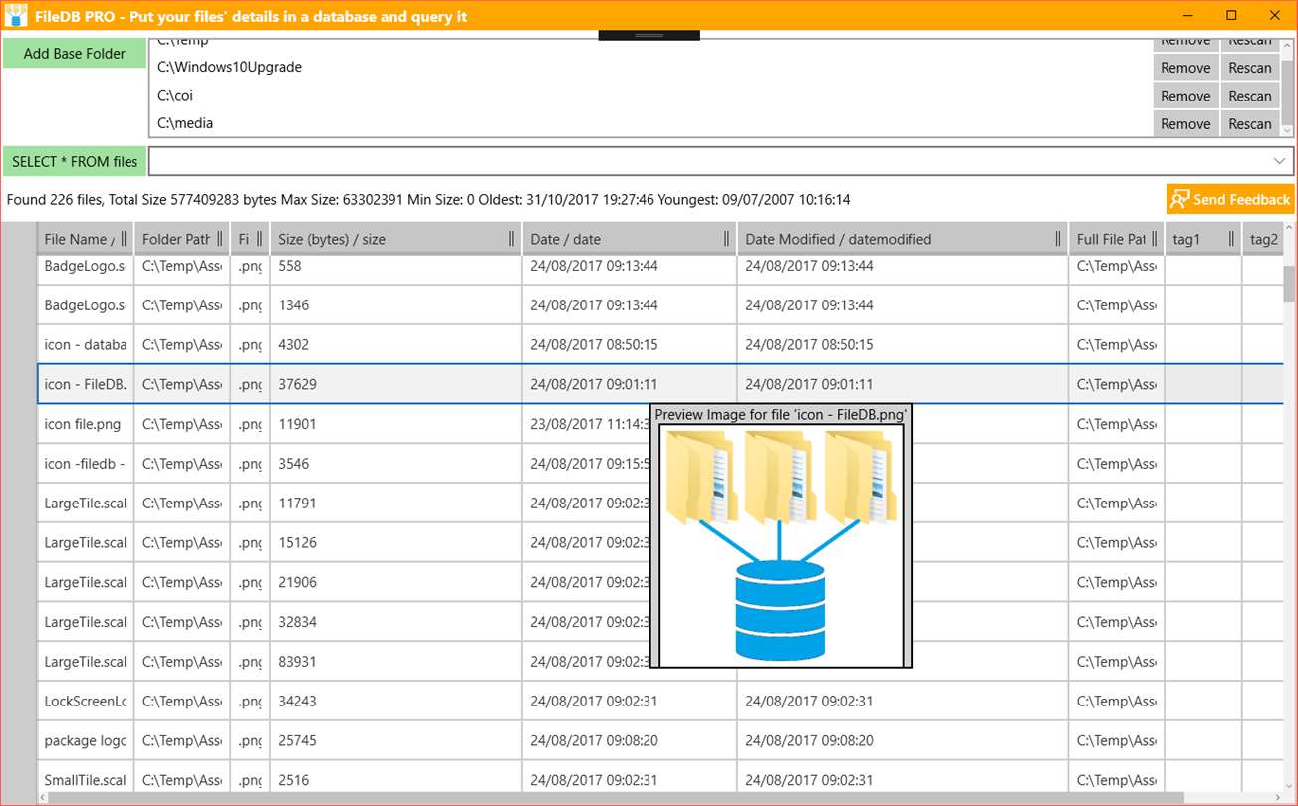This screenshot has width=1298, height=806.
Task: Click the dark splitter handle above folder list
Action: click(x=649, y=35)
